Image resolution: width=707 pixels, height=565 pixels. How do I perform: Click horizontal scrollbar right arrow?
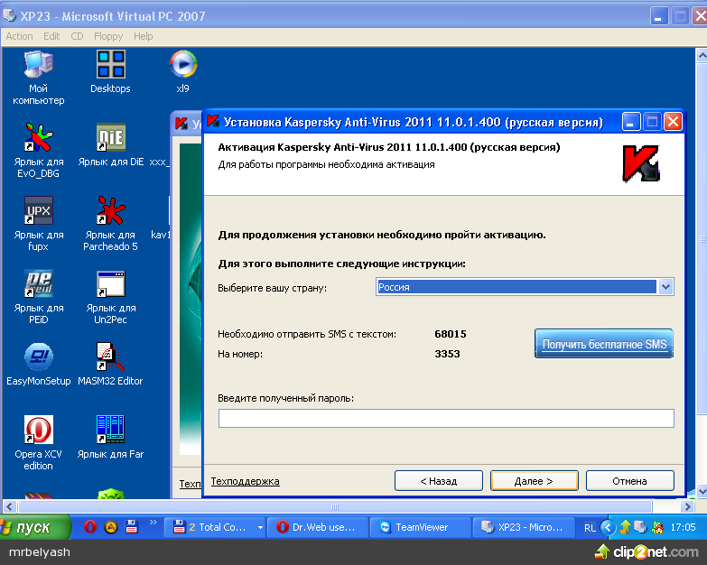pos(687,506)
